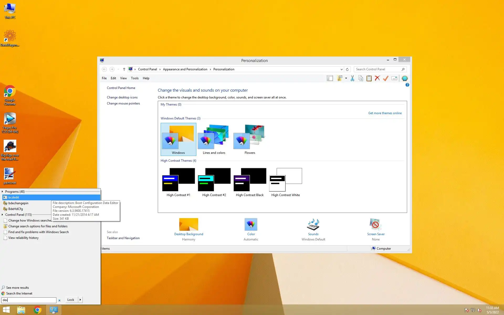
Task: Clear the start menu search box
Action: click(59, 300)
